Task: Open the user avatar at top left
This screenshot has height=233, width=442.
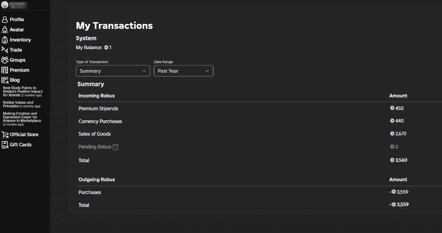Action: 5,5
